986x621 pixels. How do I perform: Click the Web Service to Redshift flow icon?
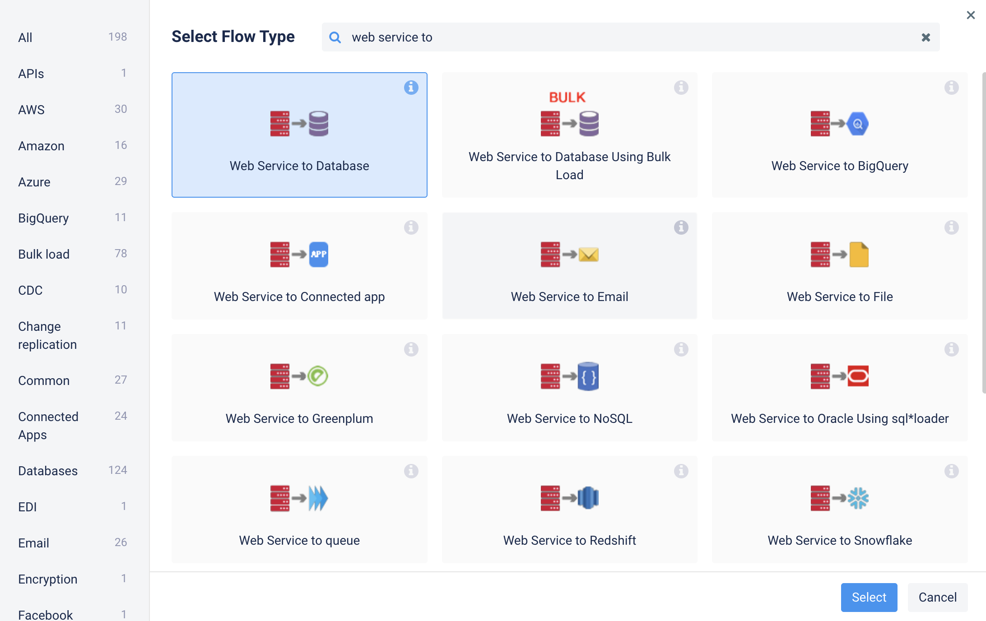tap(570, 498)
